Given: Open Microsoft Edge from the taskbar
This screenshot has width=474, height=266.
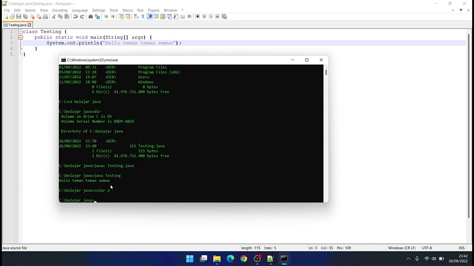Looking at the screenshot, I should (x=230, y=259).
